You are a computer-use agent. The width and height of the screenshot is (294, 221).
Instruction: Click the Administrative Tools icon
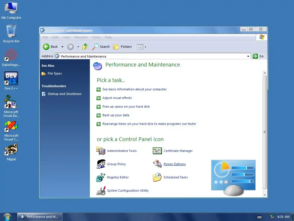coord(101,151)
